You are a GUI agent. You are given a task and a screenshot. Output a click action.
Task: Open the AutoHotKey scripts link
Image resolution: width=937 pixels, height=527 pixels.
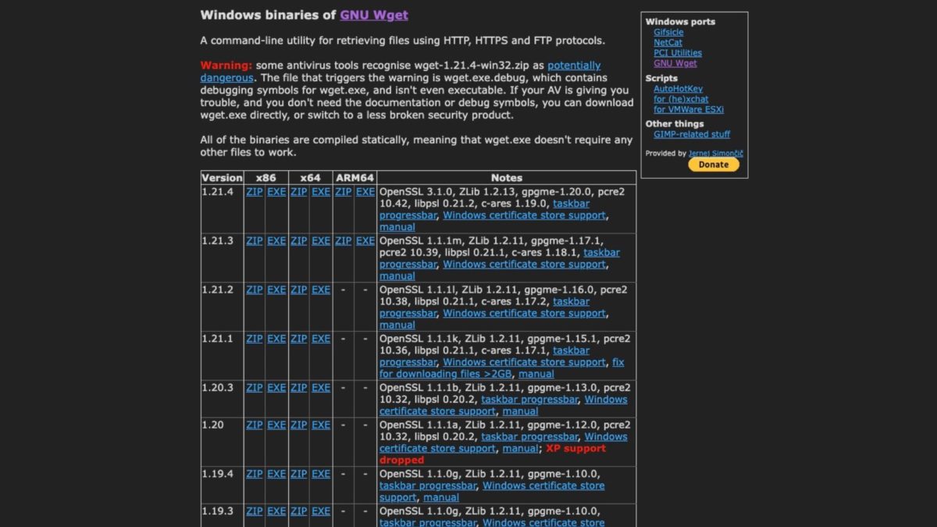point(678,89)
